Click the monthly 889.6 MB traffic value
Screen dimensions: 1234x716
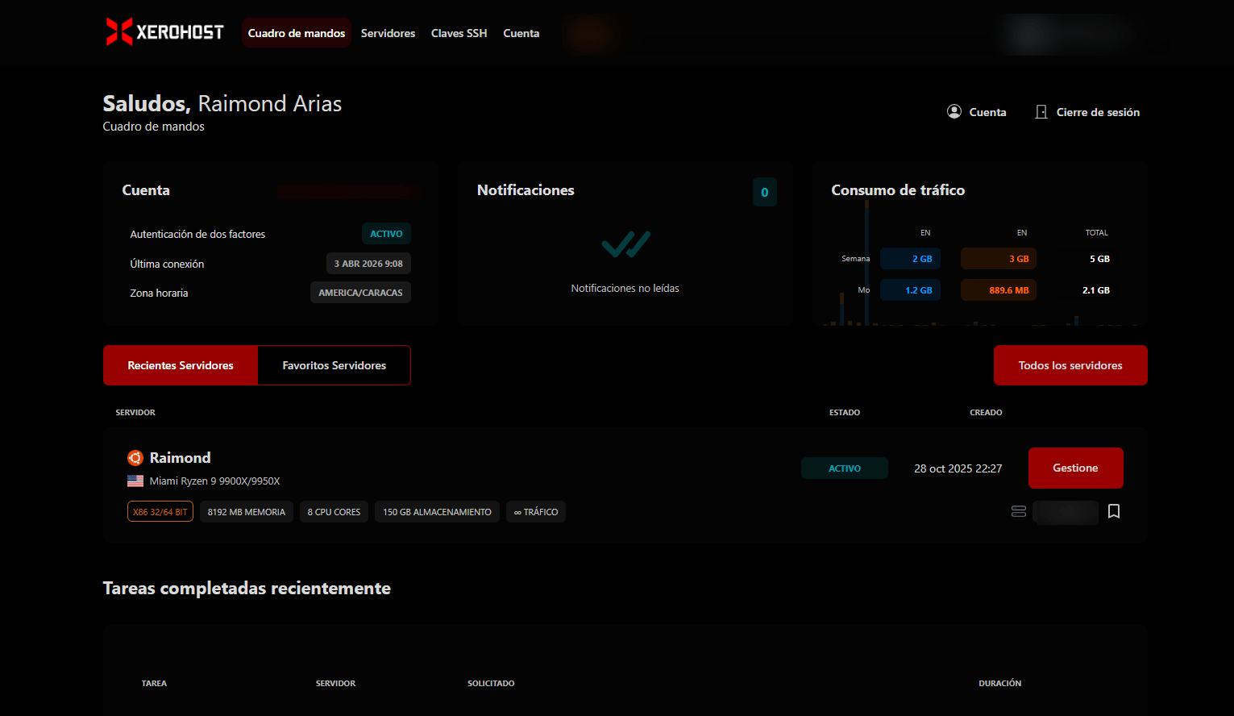click(998, 290)
